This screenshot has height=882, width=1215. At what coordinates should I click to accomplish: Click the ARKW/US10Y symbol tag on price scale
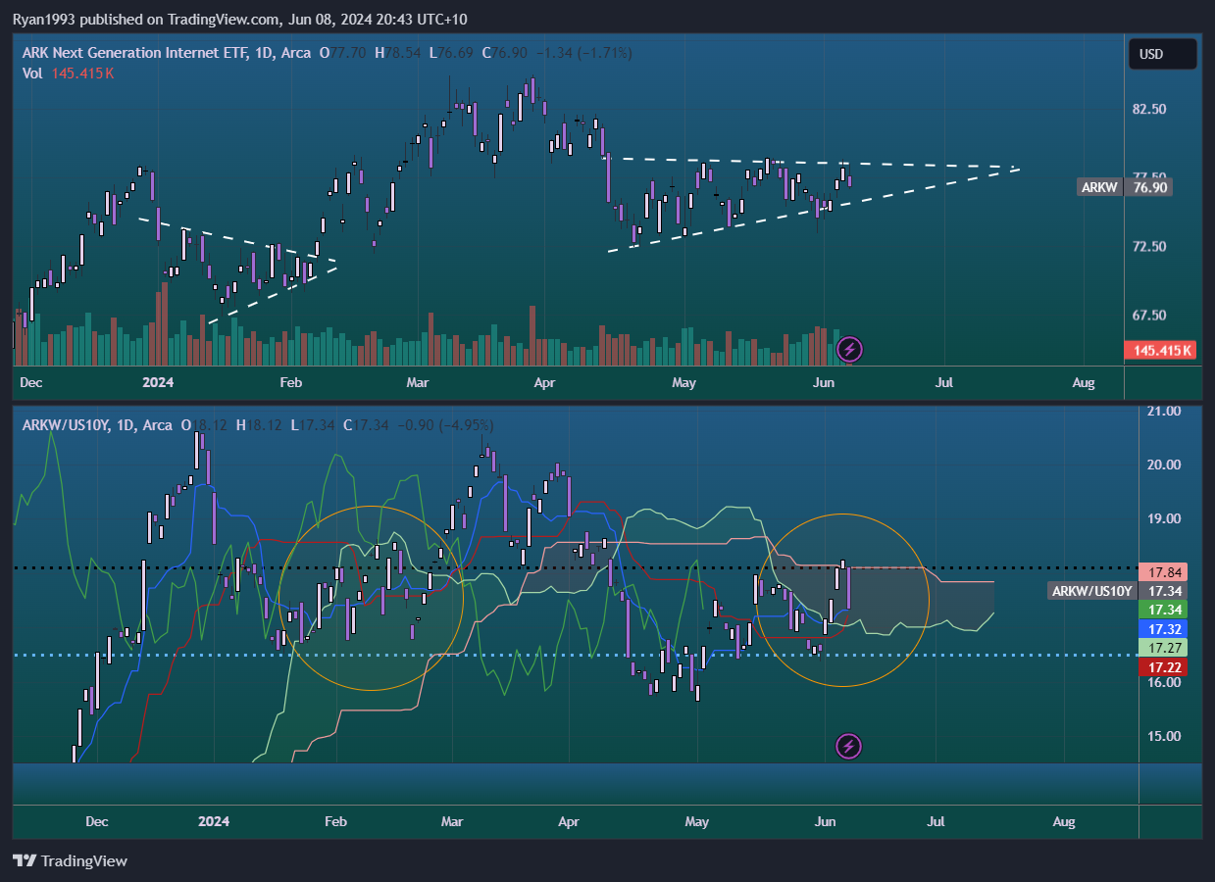[x=1091, y=591]
